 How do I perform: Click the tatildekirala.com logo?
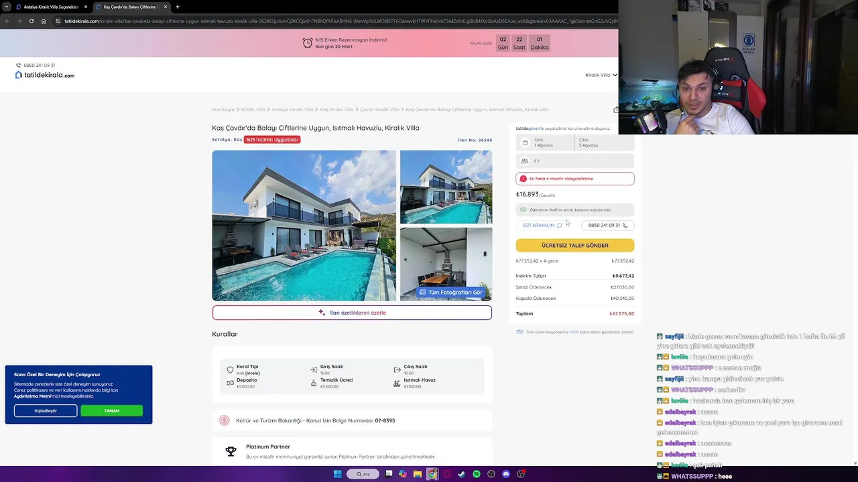tap(45, 75)
